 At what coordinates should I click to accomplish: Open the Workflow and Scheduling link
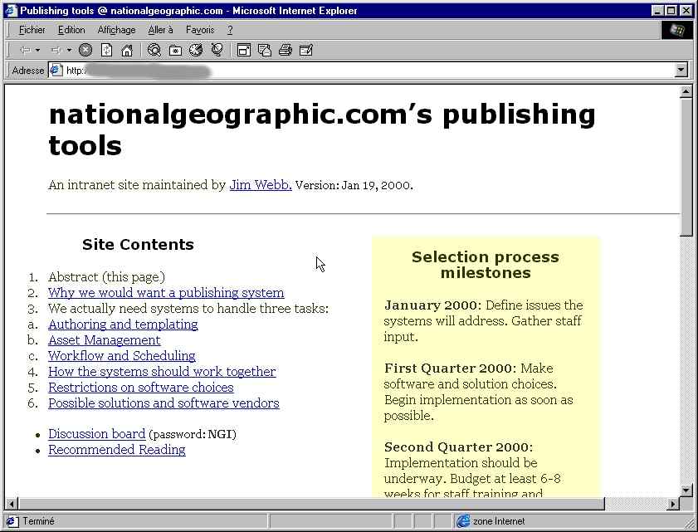pyautogui.click(x=121, y=356)
